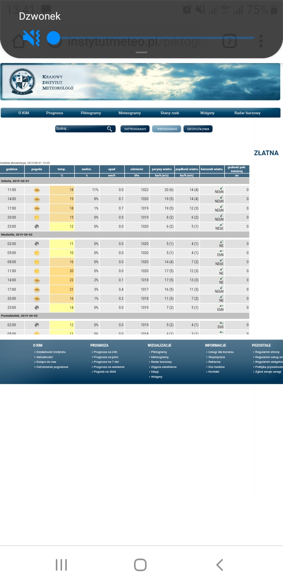Adjust the Dzwonek volume slider
The width and height of the screenshot is (283, 583).
[151, 38]
